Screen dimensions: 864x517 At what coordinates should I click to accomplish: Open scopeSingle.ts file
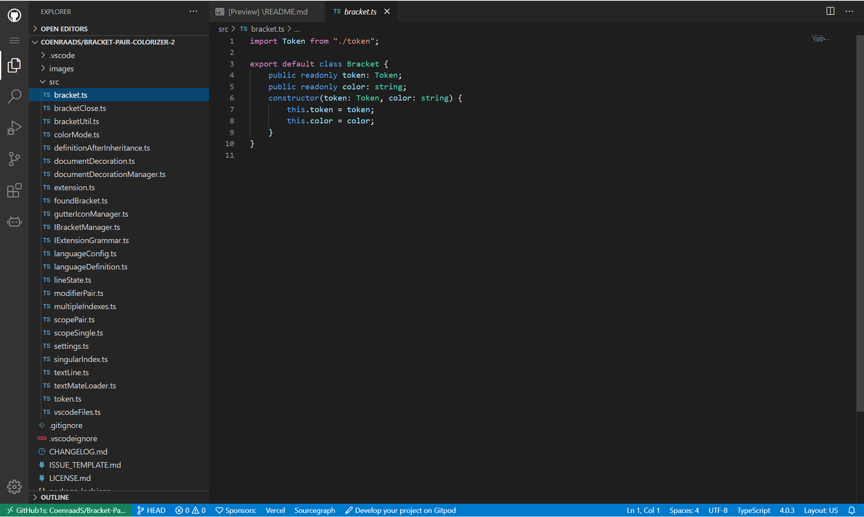119,333
